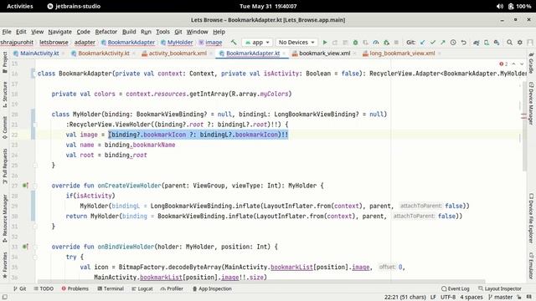Click the 22:21 caret position in status bar
Image resolution: width=536 pixels, height=301 pixels.
pos(405,297)
